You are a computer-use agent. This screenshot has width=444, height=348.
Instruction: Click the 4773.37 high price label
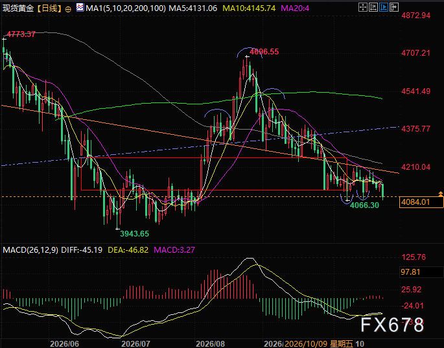click(21, 34)
